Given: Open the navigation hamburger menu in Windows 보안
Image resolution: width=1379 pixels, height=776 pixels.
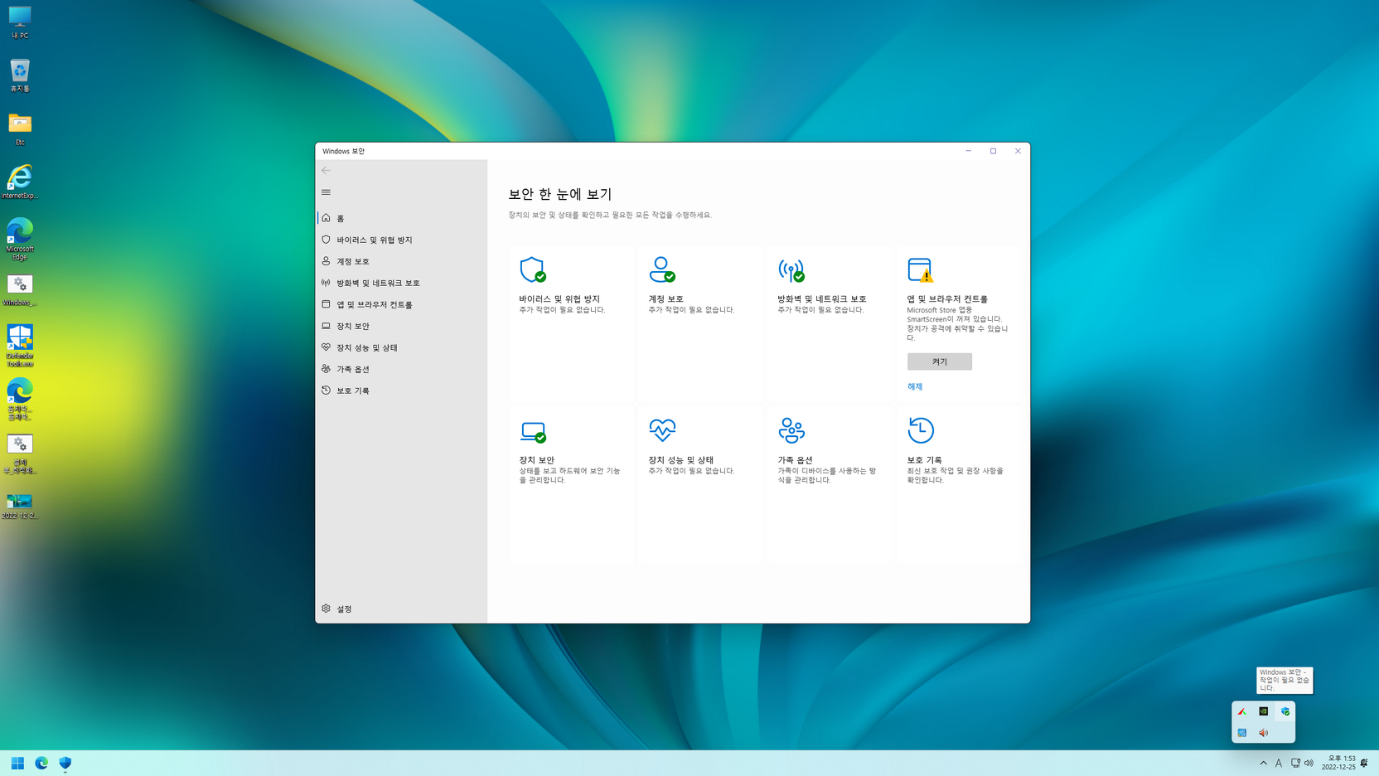Looking at the screenshot, I should tap(326, 192).
